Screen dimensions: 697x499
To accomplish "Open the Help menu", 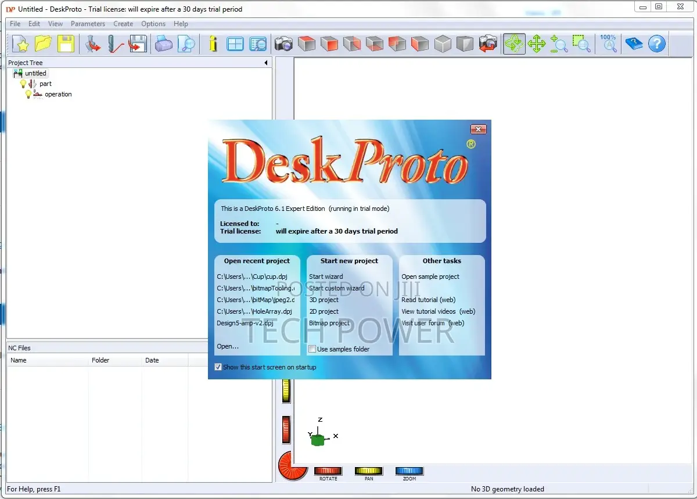I will click(181, 24).
